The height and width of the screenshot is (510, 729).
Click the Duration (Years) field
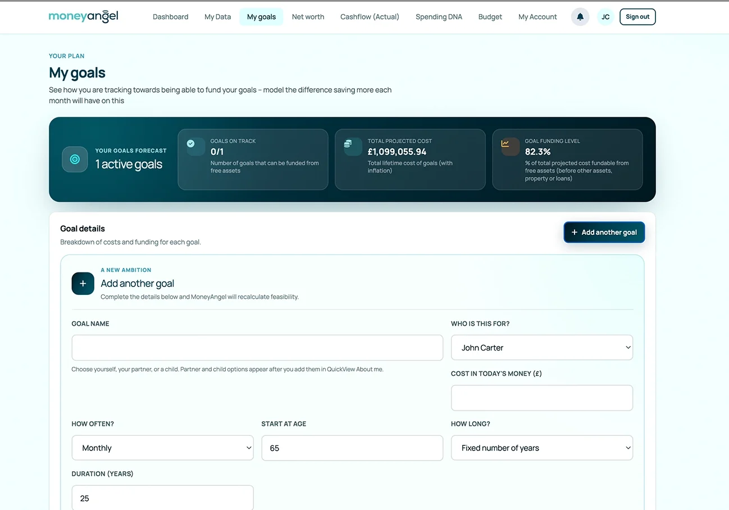(x=163, y=498)
